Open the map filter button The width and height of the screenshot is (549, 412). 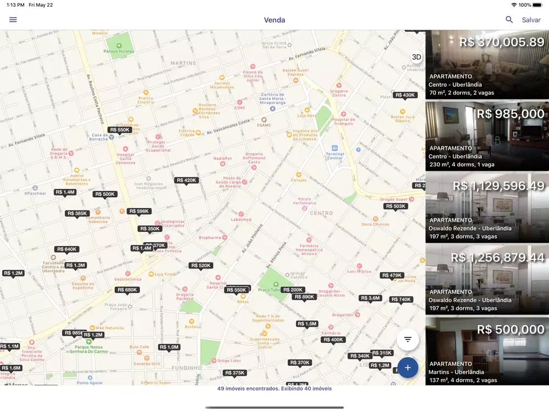[407, 339]
